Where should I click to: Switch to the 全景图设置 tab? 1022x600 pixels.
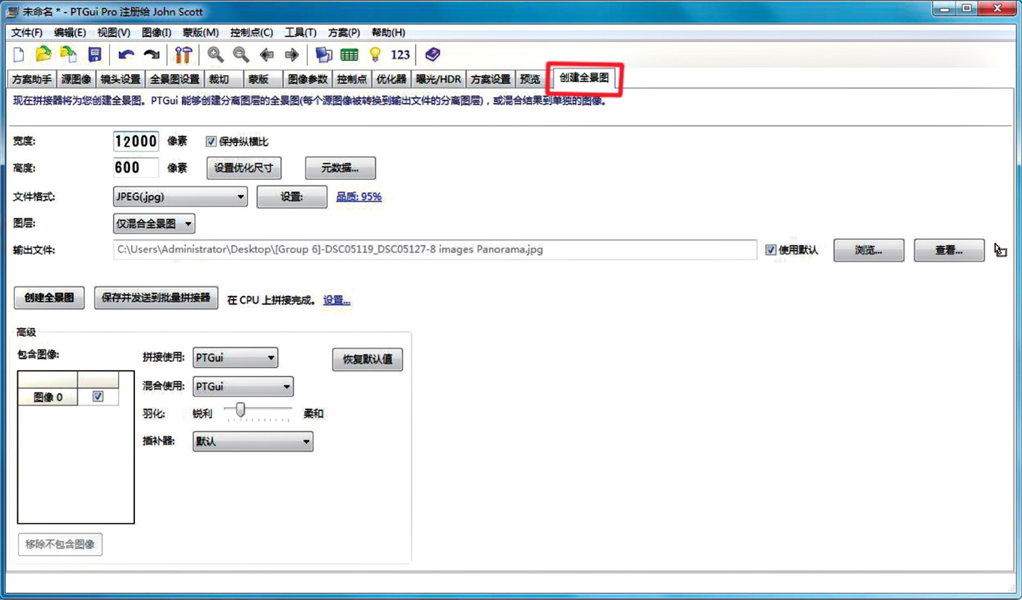175,79
